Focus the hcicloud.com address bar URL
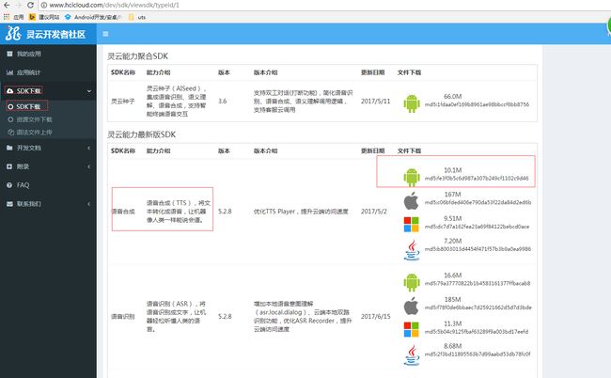The width and height of the screenshot is (611, 378). (114, 5)
